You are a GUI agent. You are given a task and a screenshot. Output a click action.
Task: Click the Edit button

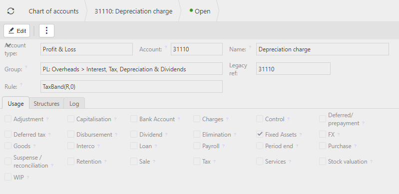click(x=17, y=31)
